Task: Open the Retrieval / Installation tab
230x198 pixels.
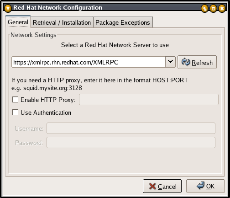Action: tap(62, 22)
